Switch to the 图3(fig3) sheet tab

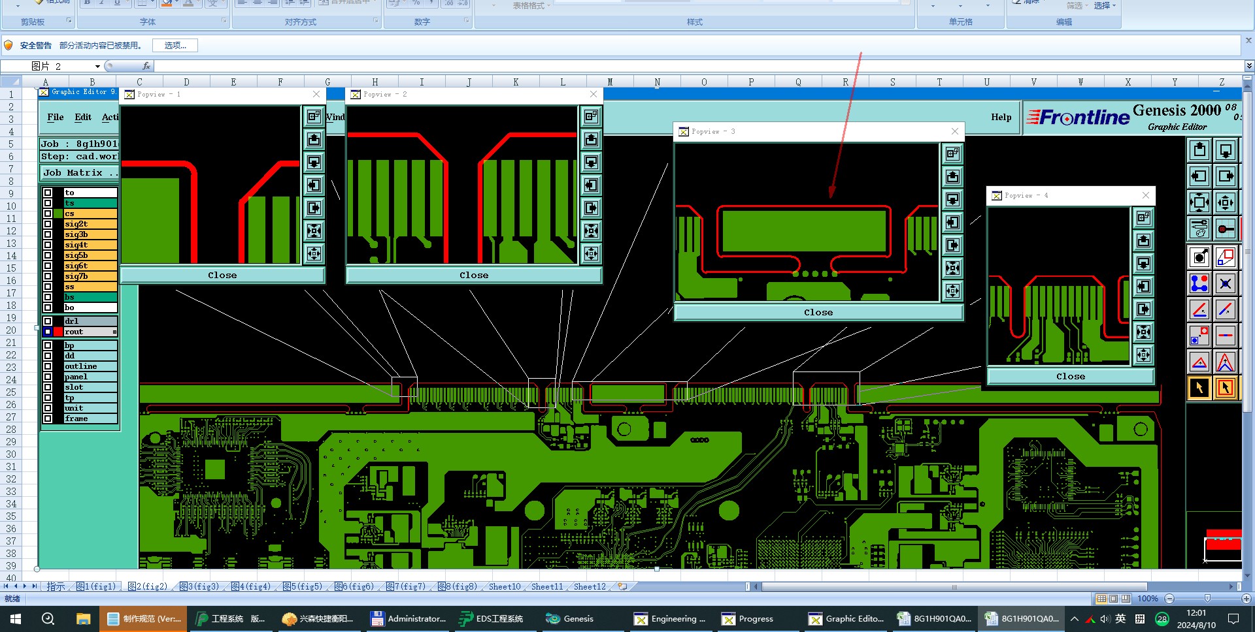(x=199, y=586)
